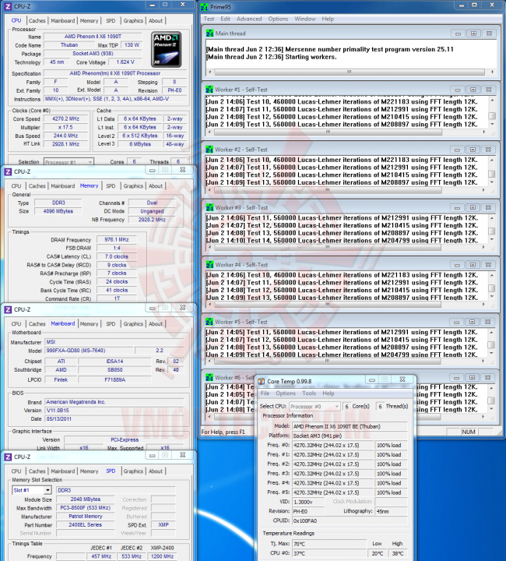Select CPU tab in the Mainboard CPU-Z window

pyautogui.click(x=16, y=324)
